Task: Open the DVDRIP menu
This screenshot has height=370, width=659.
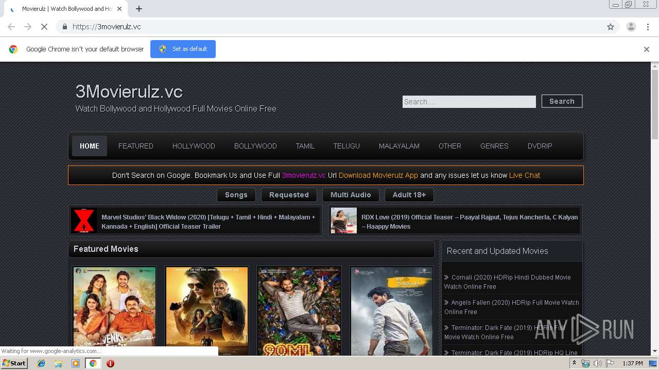Action: coord(540,146)
